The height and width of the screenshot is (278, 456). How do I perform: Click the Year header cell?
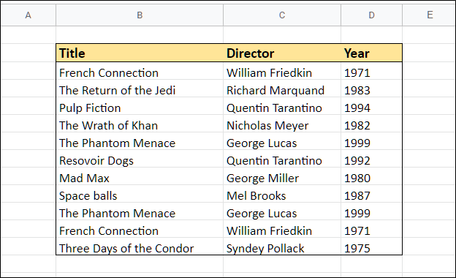coord(372,53)
